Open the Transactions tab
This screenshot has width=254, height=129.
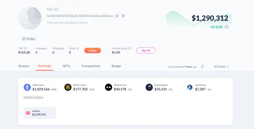click(91, 66)
